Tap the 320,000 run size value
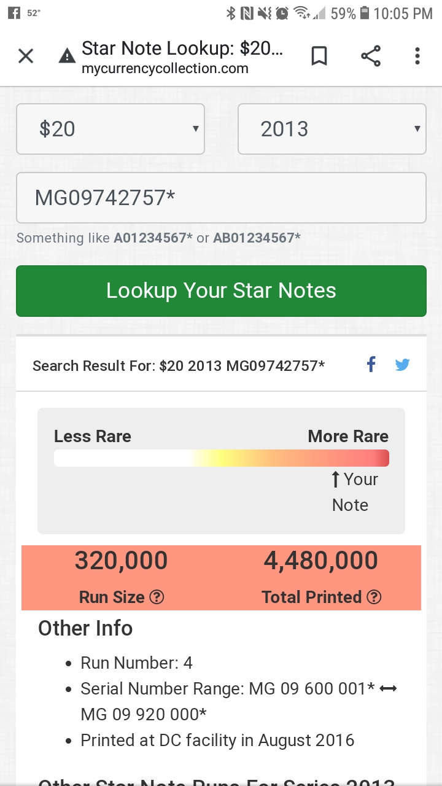 121,561
